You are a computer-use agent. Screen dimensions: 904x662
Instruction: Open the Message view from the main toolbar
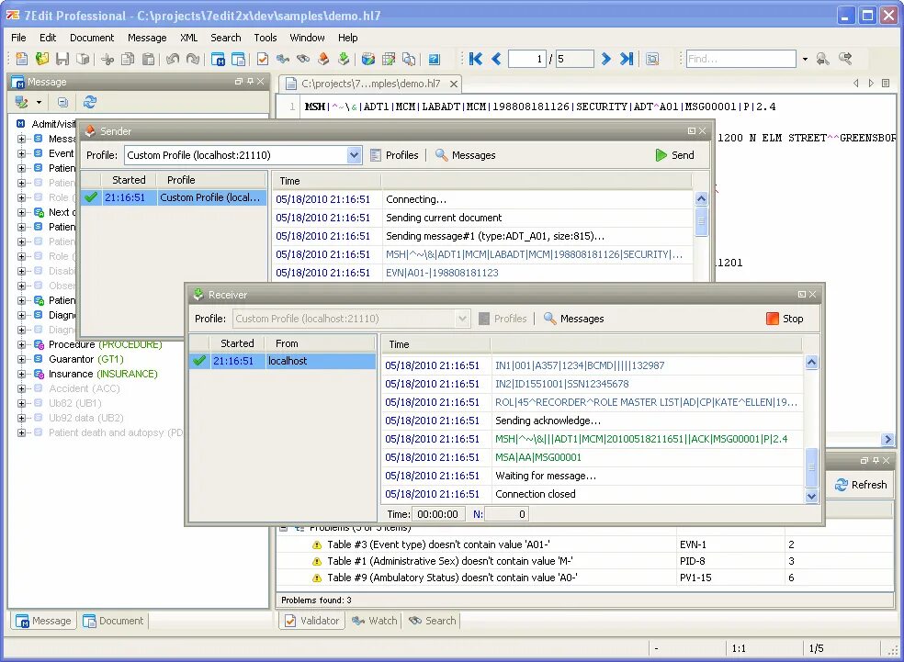coord(218,59)
